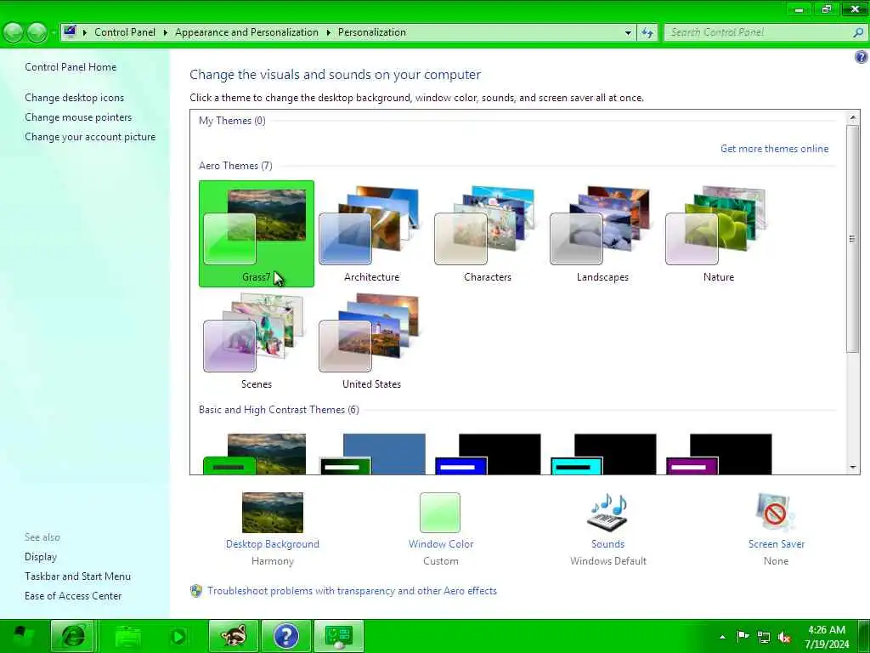Click the search magnifier icon
The image size is (870, 653).
[858, 32]
